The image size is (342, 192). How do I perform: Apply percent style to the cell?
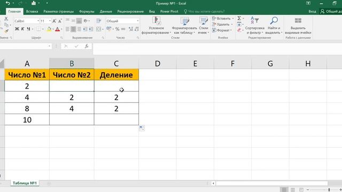coord(118,29)
